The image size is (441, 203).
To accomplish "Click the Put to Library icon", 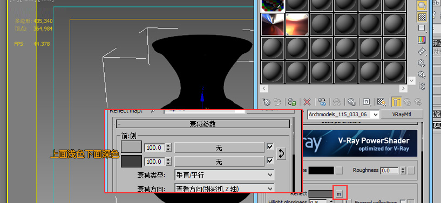I will [351, 102].
